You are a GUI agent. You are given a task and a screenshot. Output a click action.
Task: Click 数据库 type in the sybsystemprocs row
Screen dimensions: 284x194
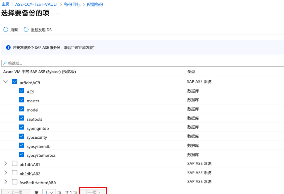193,155
